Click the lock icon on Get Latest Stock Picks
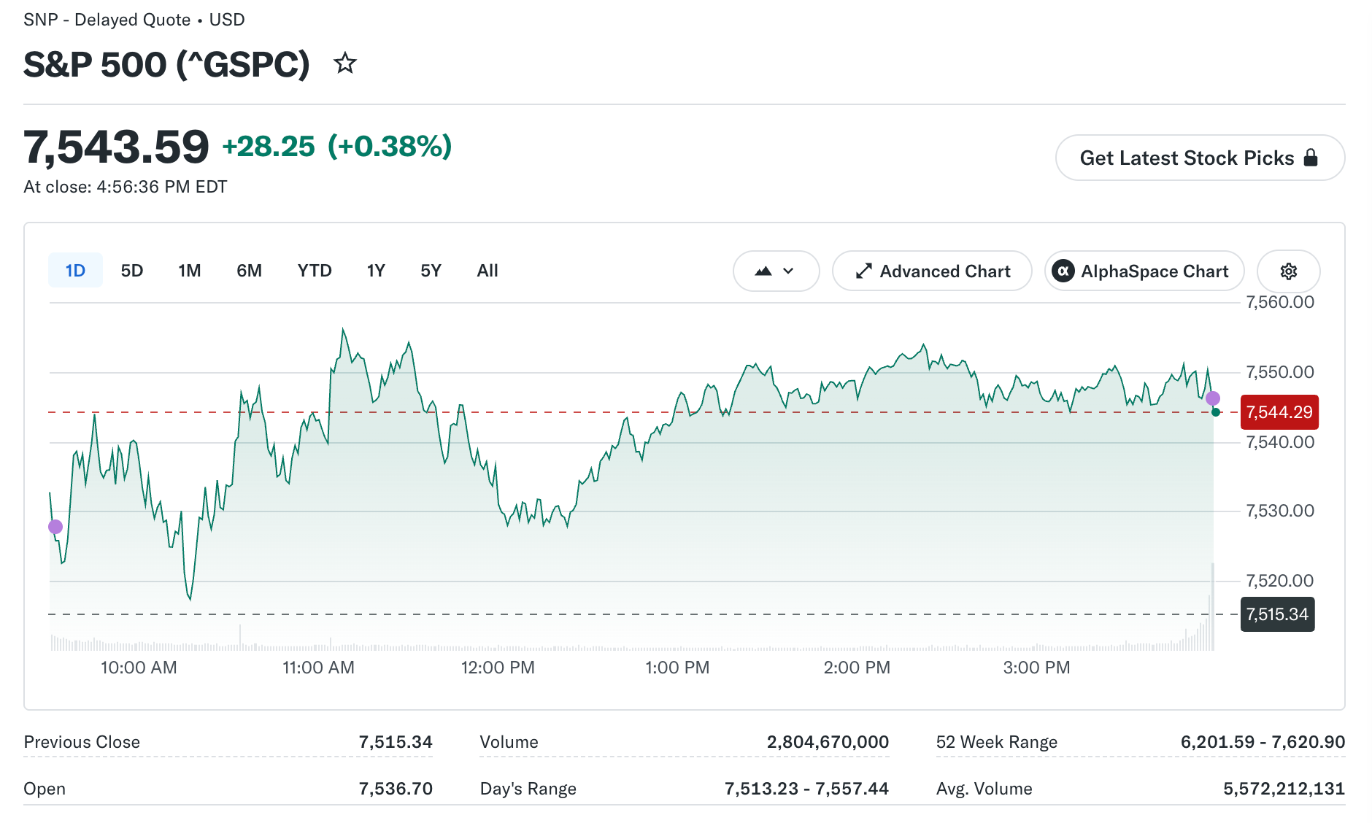The height and width of the screenshot is (823, 1372). tap(1311, 158)
